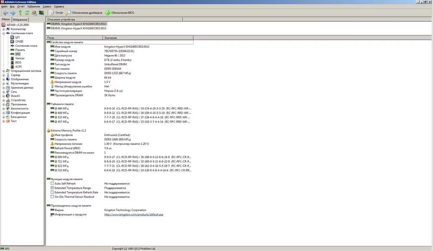Toggle On-Die Thermal Sensor Readout checkbox

tap(52, 196)
